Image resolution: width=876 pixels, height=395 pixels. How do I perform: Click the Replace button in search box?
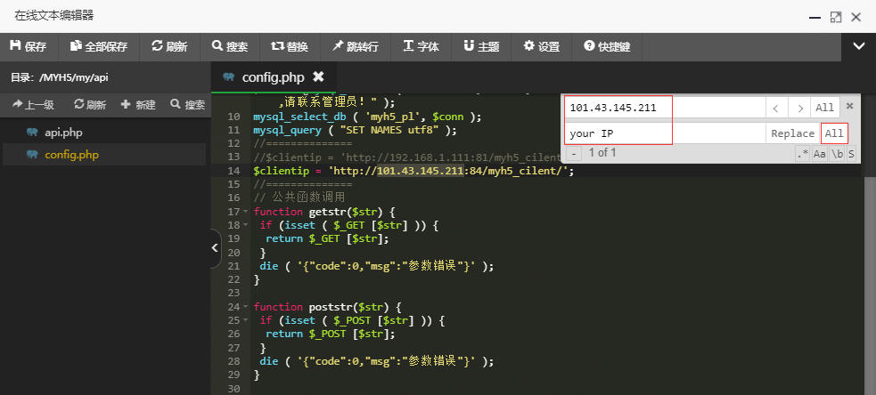(792, 133)
